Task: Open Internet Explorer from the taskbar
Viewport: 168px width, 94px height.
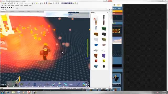Action: pyautogui.click(x=8, y=92)
